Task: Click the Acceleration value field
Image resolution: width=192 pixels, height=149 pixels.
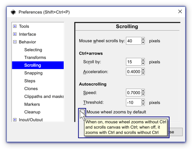Action: 133,72
